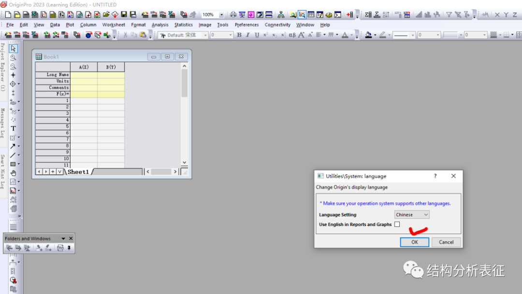522x294 pixels.
Task: Expand the Fill Color dropdown arrow
Action: pyautogui.click(x=375, y=35)
